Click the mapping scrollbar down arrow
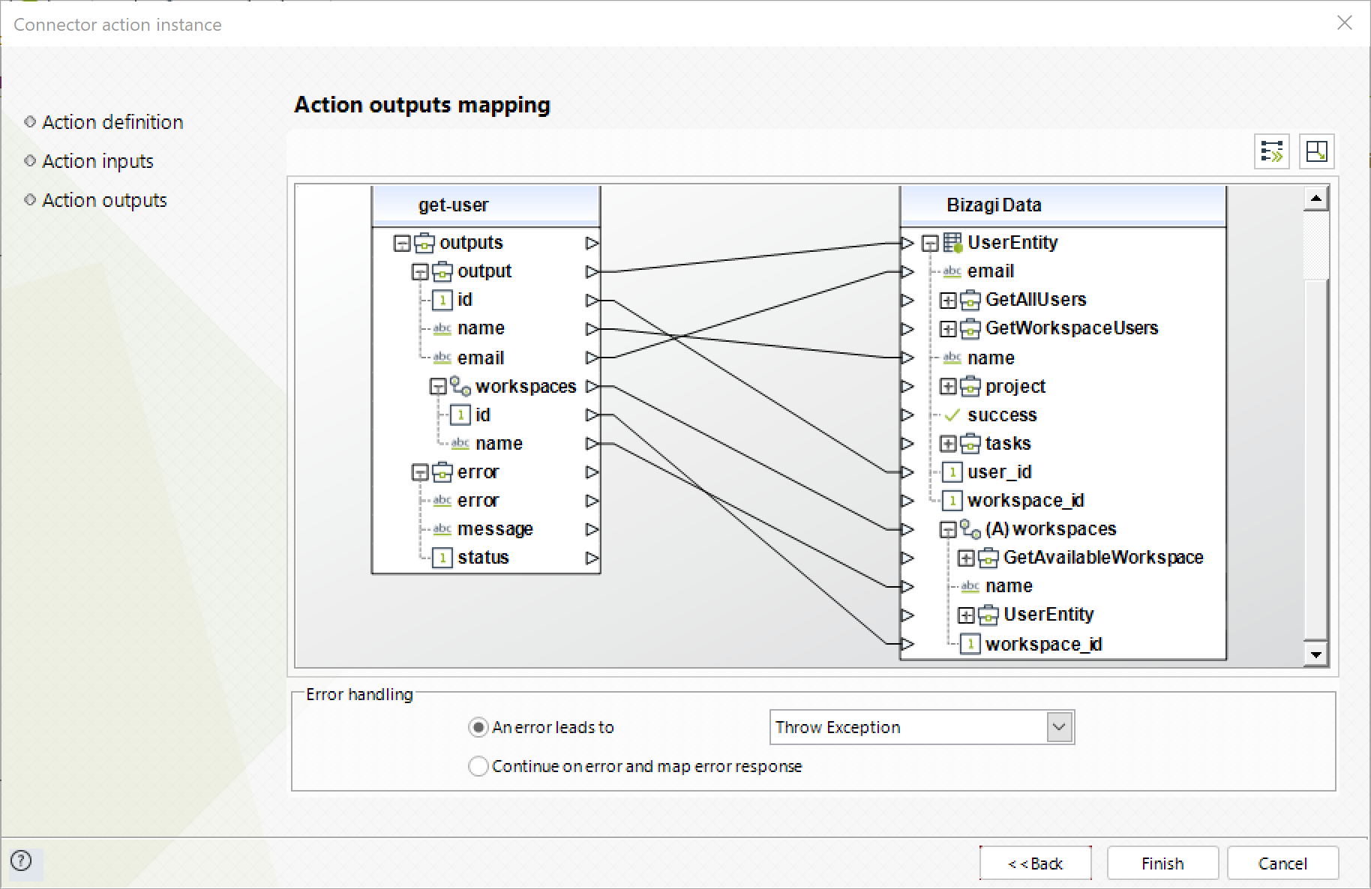 pos(1316,654)
